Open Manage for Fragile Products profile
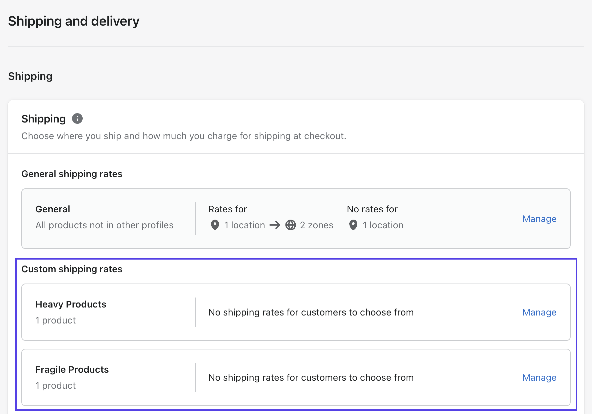This screenshot has height=414, width=592. (539, 377)
